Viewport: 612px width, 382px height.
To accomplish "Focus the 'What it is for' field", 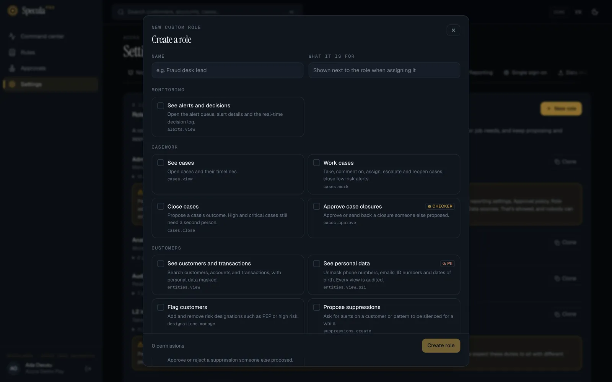I will tap(384, 70).
